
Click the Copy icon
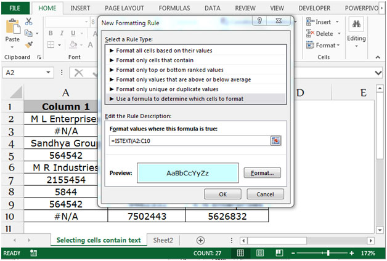click(x=28, y=33)
